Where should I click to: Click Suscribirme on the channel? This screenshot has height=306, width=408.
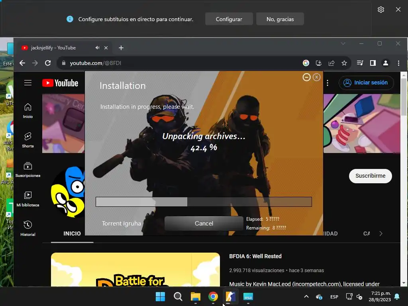coord(370,176)
